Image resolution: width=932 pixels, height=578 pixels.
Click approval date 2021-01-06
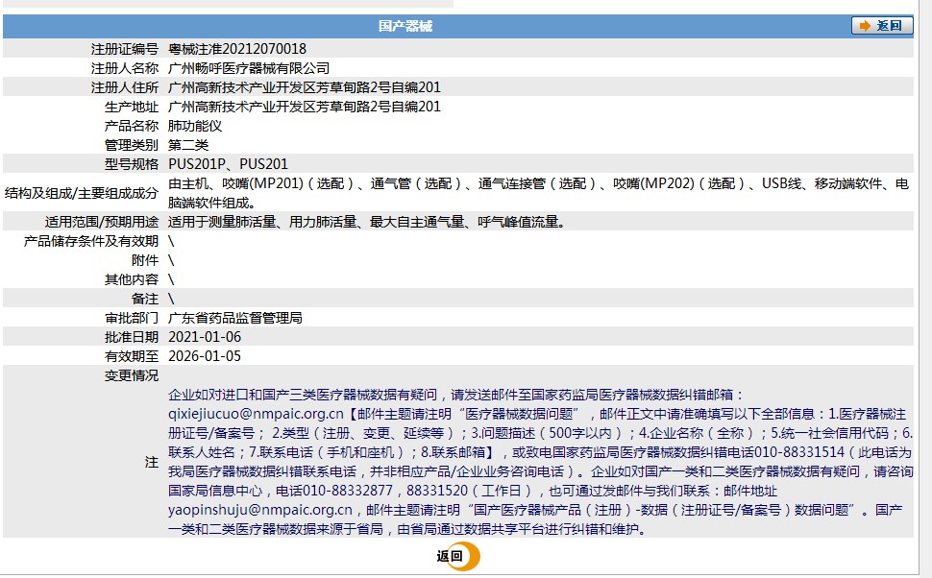click(x=205, y=337)
